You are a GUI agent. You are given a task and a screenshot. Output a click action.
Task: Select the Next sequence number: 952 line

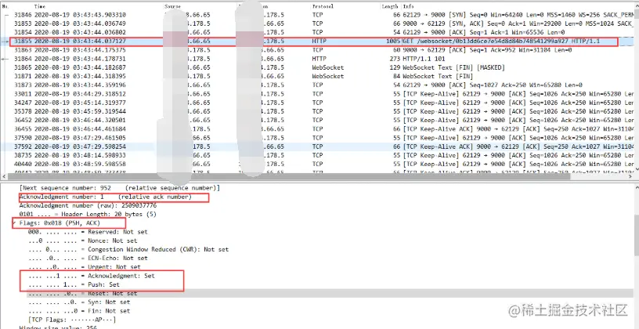click(x=119, y=188)
